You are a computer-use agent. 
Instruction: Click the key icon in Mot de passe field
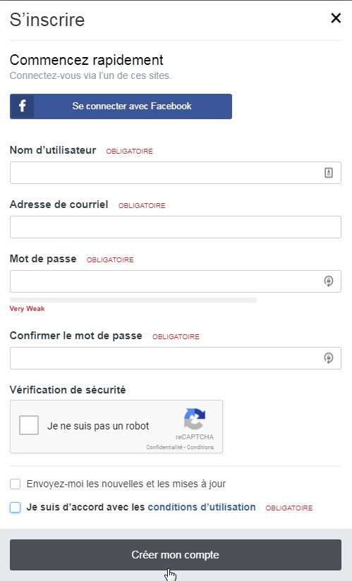coord(329,281)
